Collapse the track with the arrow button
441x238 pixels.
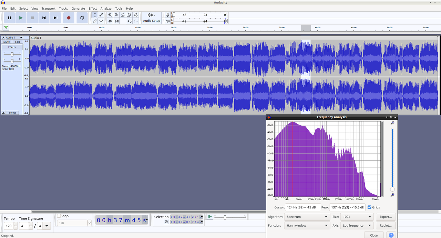click(3, 112)
